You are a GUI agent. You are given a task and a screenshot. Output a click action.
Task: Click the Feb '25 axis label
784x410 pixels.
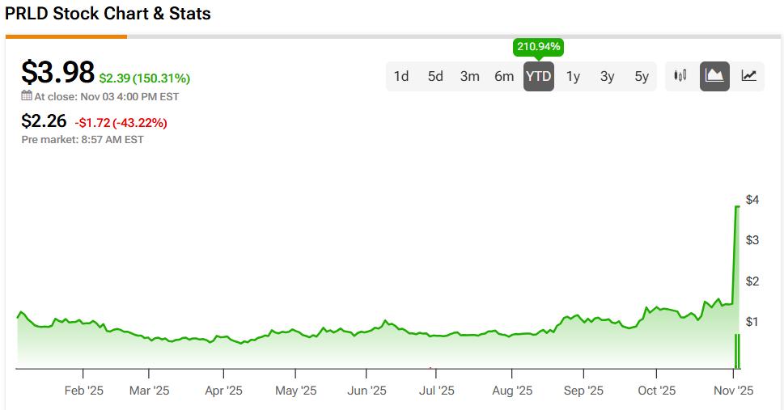(x=83, y=391)
